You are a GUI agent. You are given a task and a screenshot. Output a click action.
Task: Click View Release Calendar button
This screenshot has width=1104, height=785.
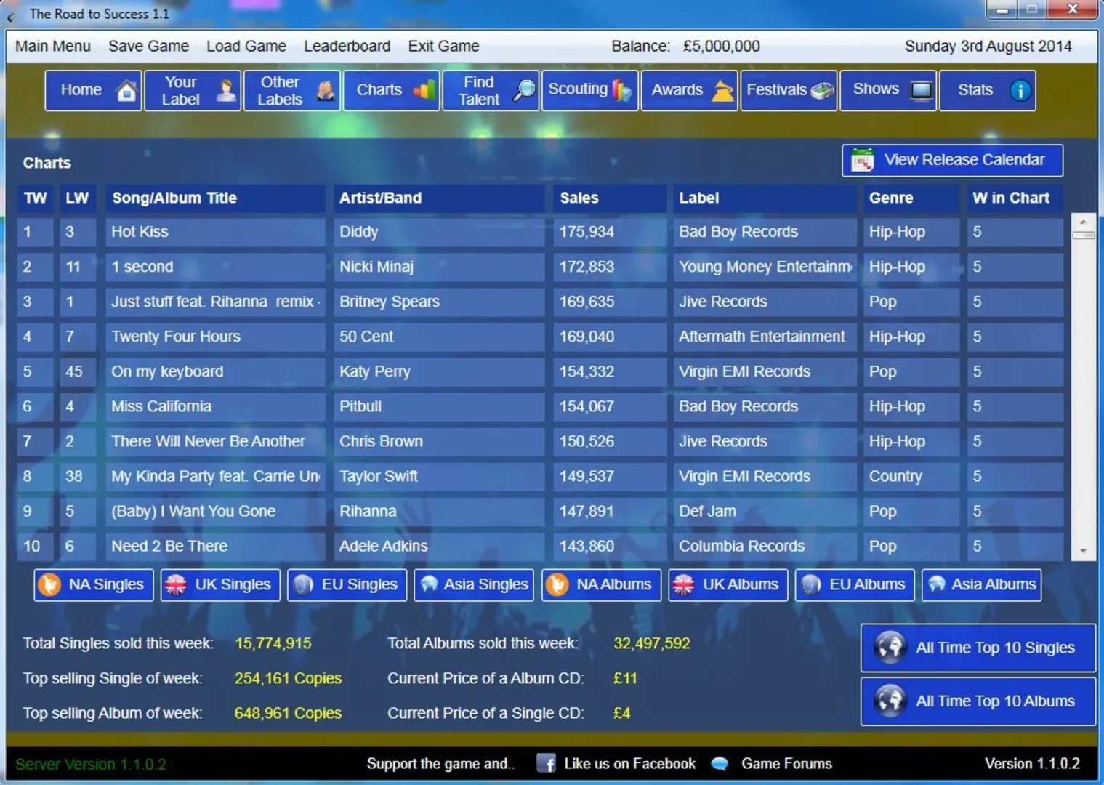[x=952, y=160]
